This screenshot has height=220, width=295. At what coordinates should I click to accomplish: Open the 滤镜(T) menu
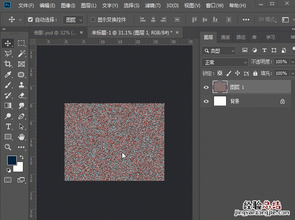click(152, 6)
